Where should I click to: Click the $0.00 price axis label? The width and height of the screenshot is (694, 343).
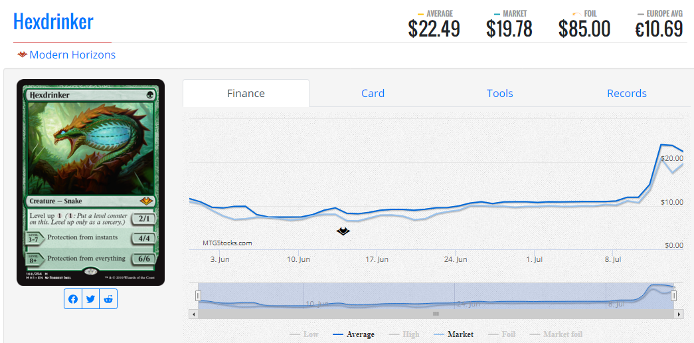(x=673, y=245)
